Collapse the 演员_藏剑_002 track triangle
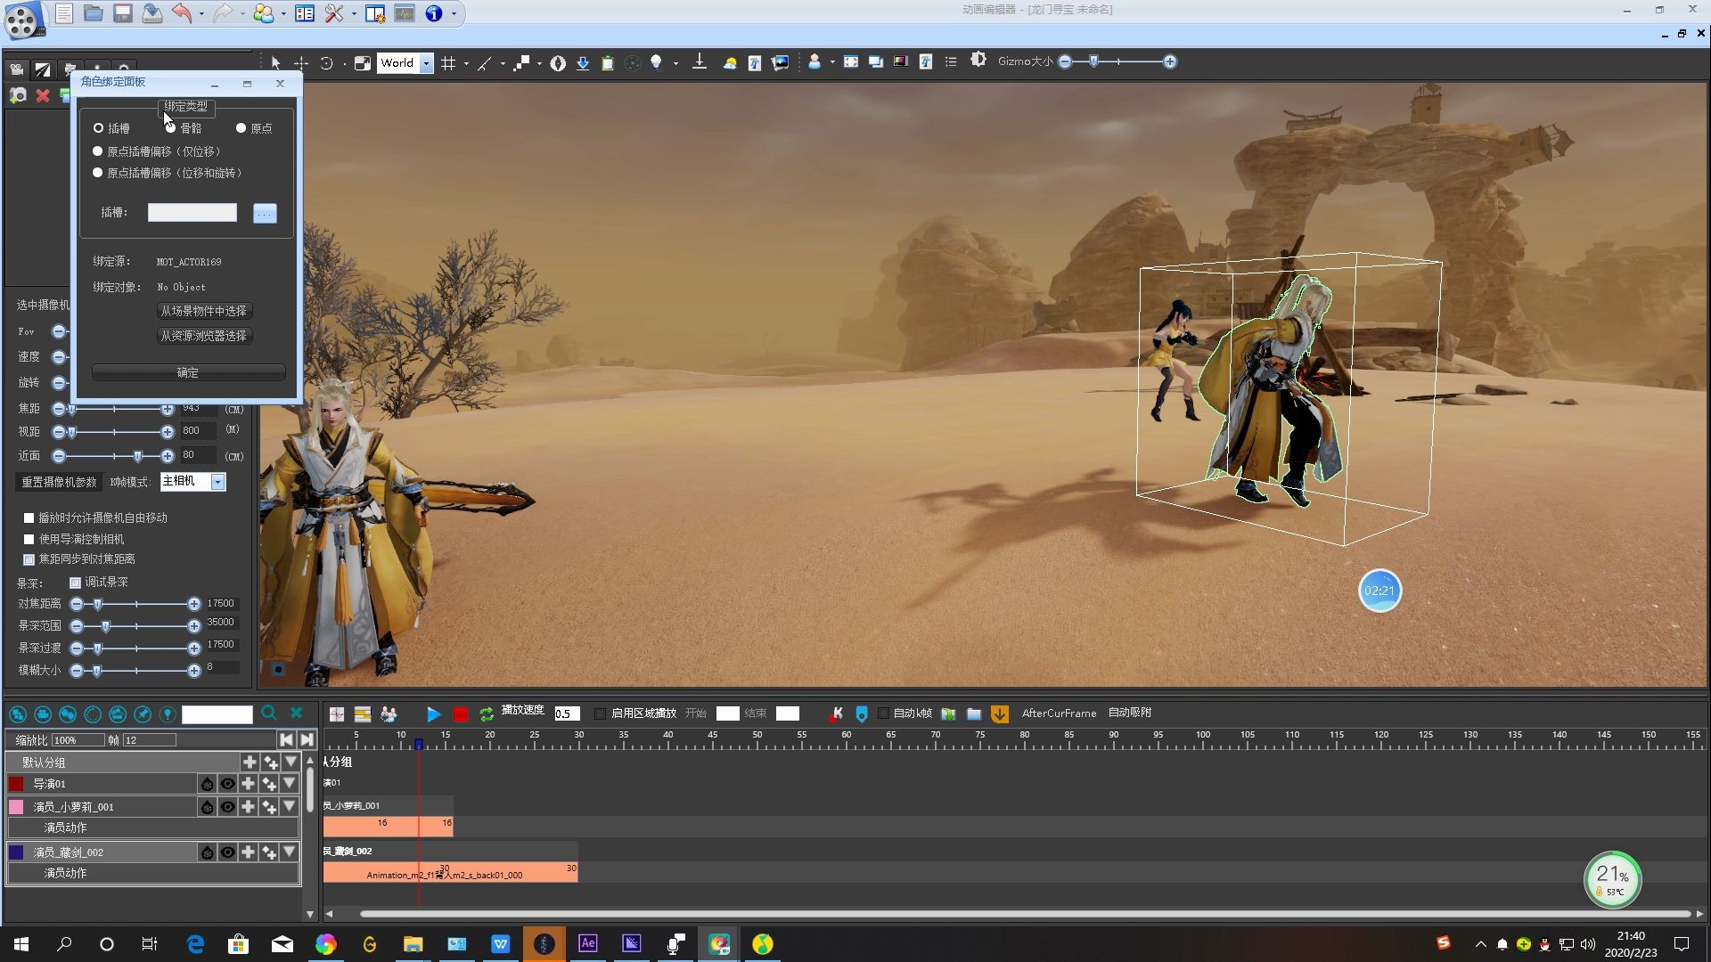The width and height of the screenshot is (1711, 962). (290, 852)
